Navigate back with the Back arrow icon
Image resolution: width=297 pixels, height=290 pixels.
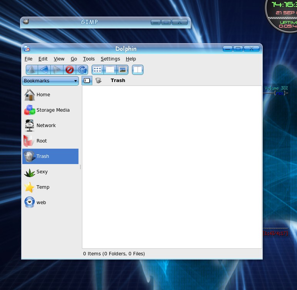44,70
